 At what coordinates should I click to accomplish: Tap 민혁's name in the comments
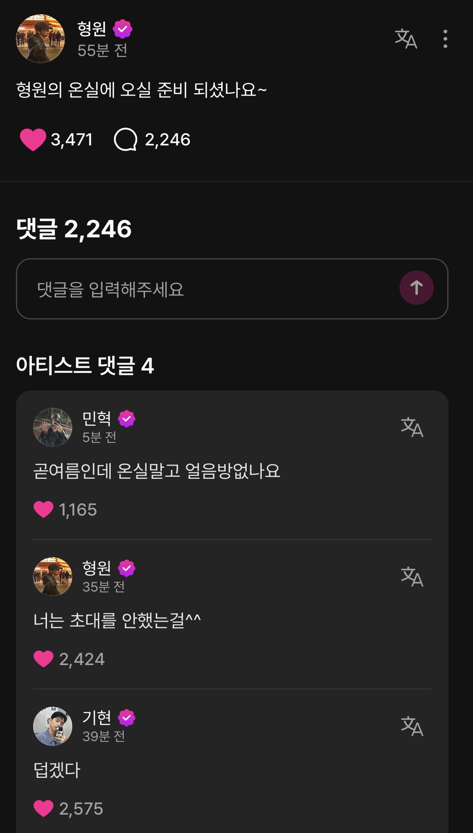[x=97, y=418]
